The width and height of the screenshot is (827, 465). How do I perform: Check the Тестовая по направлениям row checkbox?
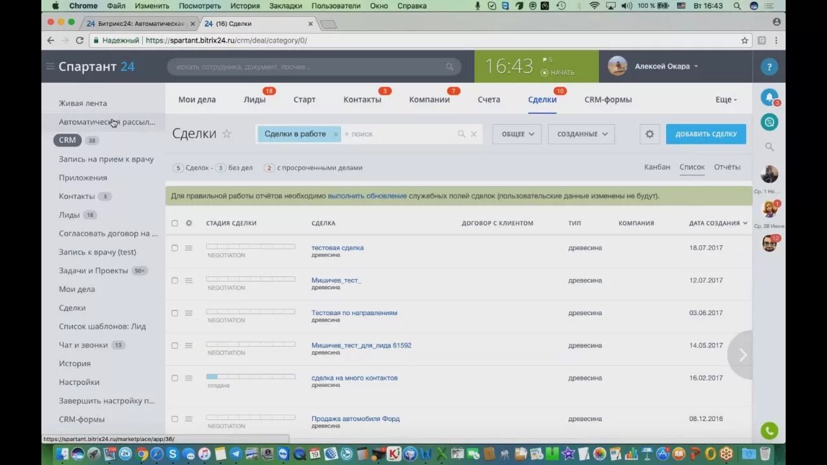pyautogui.click(x=174, y=313)
